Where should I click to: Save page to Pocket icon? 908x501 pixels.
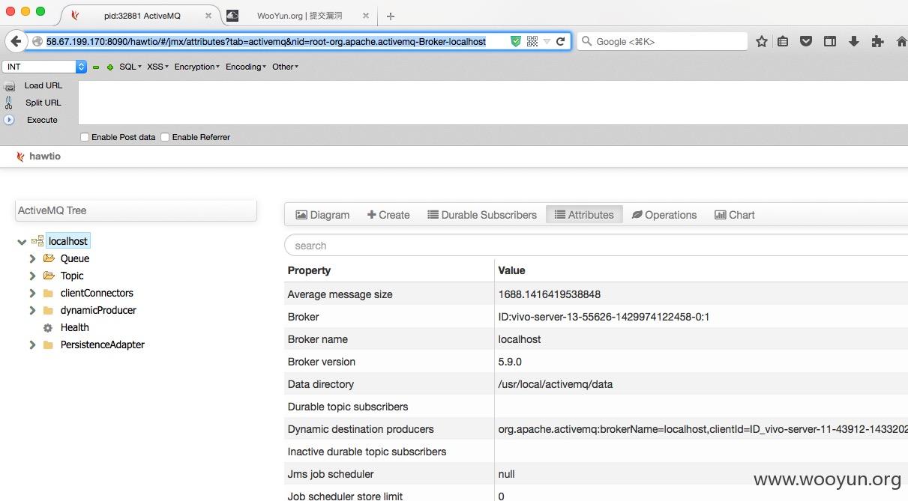click(806, 41)
